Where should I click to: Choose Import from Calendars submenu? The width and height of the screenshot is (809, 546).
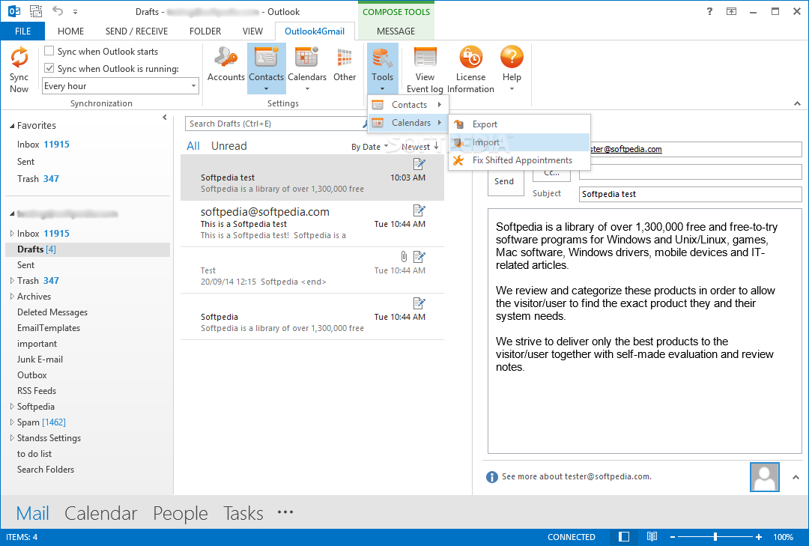tap(520, 142)
